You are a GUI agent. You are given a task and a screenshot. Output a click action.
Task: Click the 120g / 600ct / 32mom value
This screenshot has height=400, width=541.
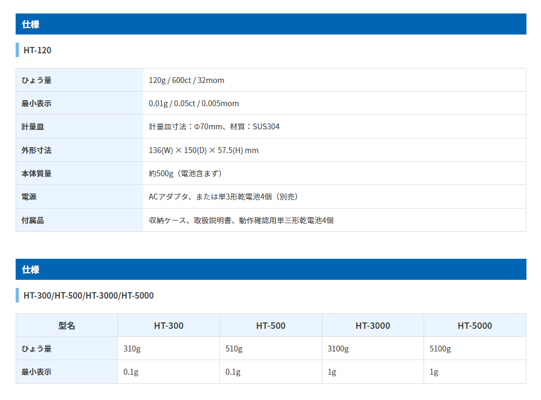(x=186, y=80)
